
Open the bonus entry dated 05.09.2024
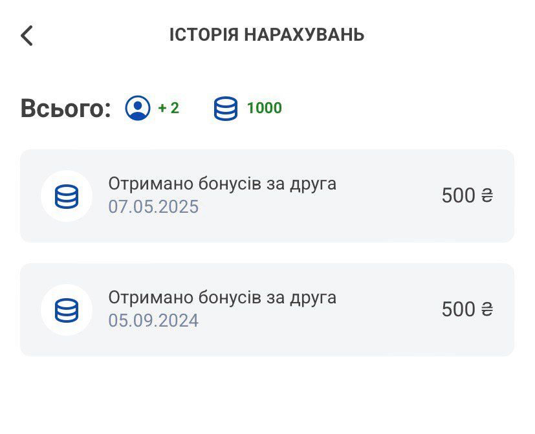tap(267, 309)
